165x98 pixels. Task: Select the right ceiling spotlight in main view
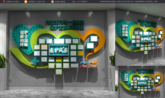pos(90,13)
